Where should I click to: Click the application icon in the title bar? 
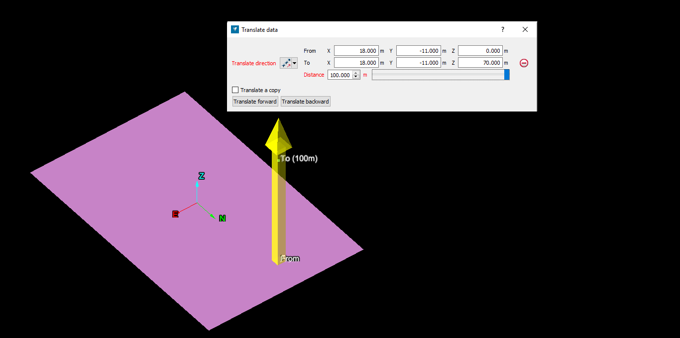tap(234, 29)
